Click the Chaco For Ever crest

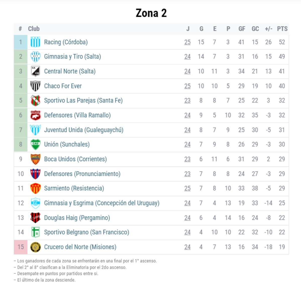coord(35,86)
